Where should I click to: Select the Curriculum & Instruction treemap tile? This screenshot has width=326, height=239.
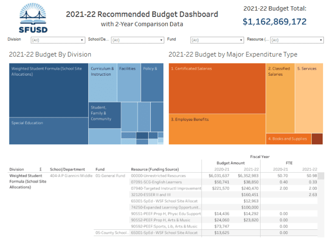click(x=103, y=82)
